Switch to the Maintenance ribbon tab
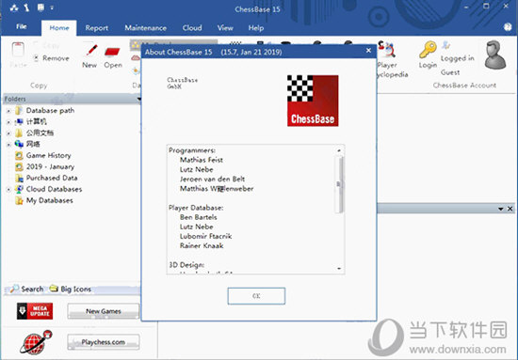This screenshot has width=518, height=360. coord(145,28)
